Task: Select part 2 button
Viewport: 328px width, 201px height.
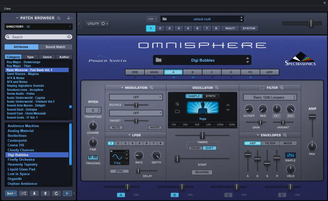Action: click(x=160, y=28)
